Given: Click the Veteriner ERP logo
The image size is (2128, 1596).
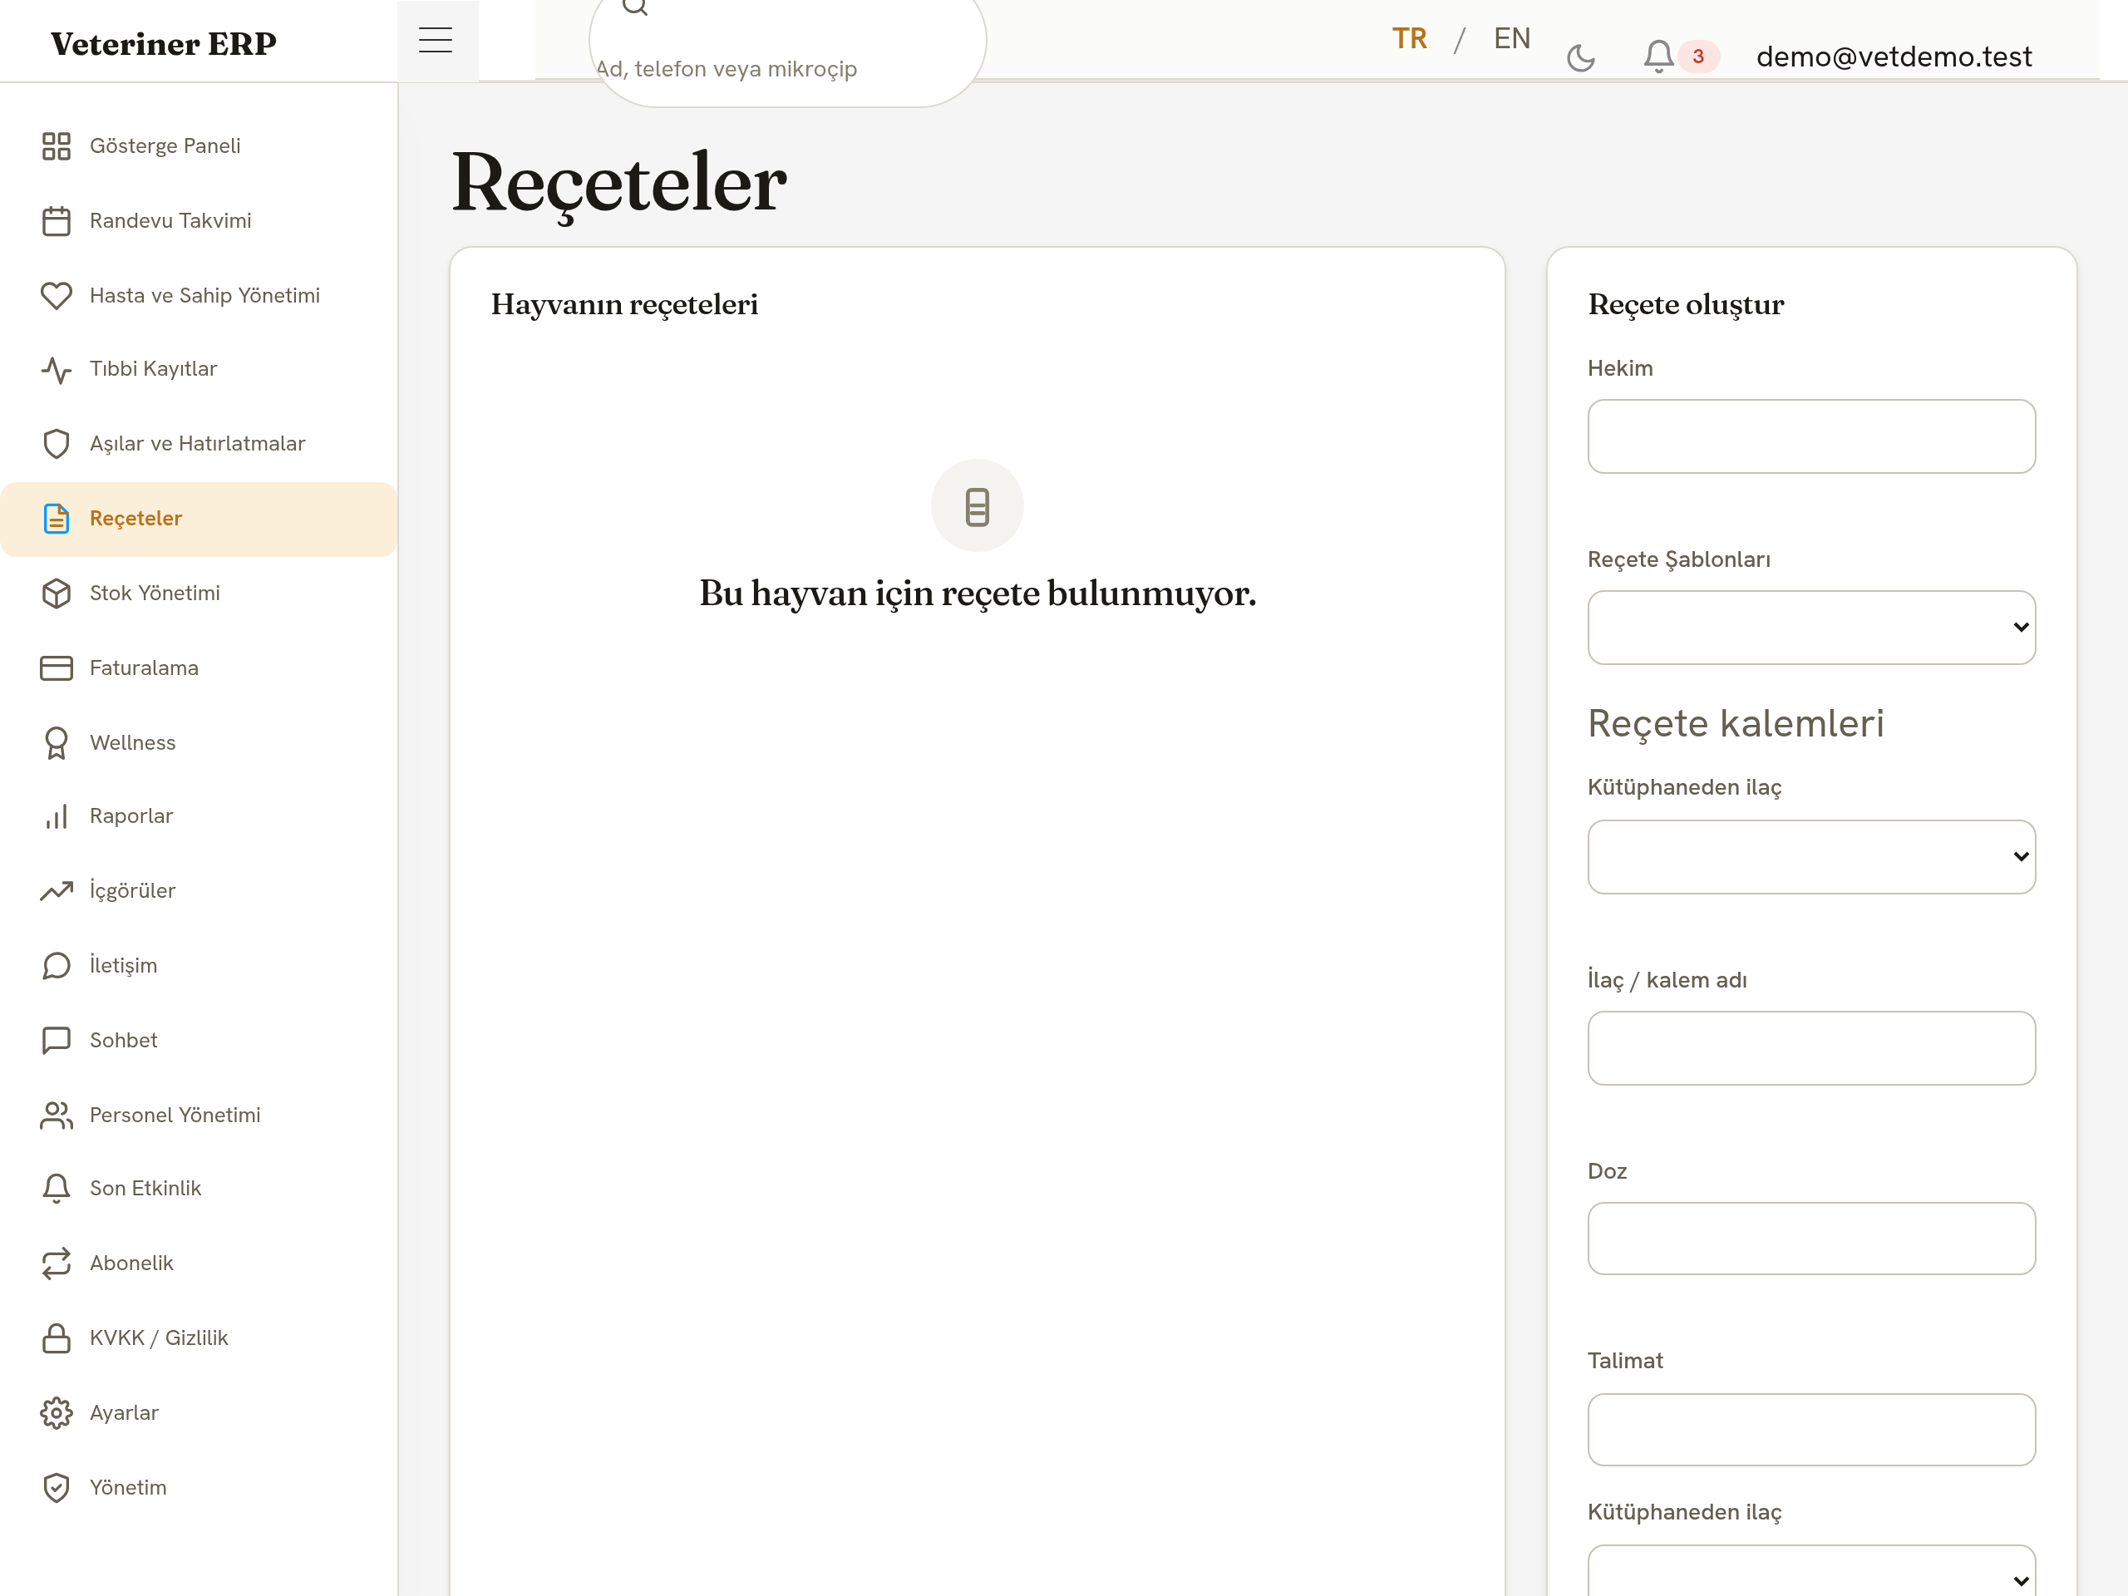Looking at the screenshot, I should point(164,43).
